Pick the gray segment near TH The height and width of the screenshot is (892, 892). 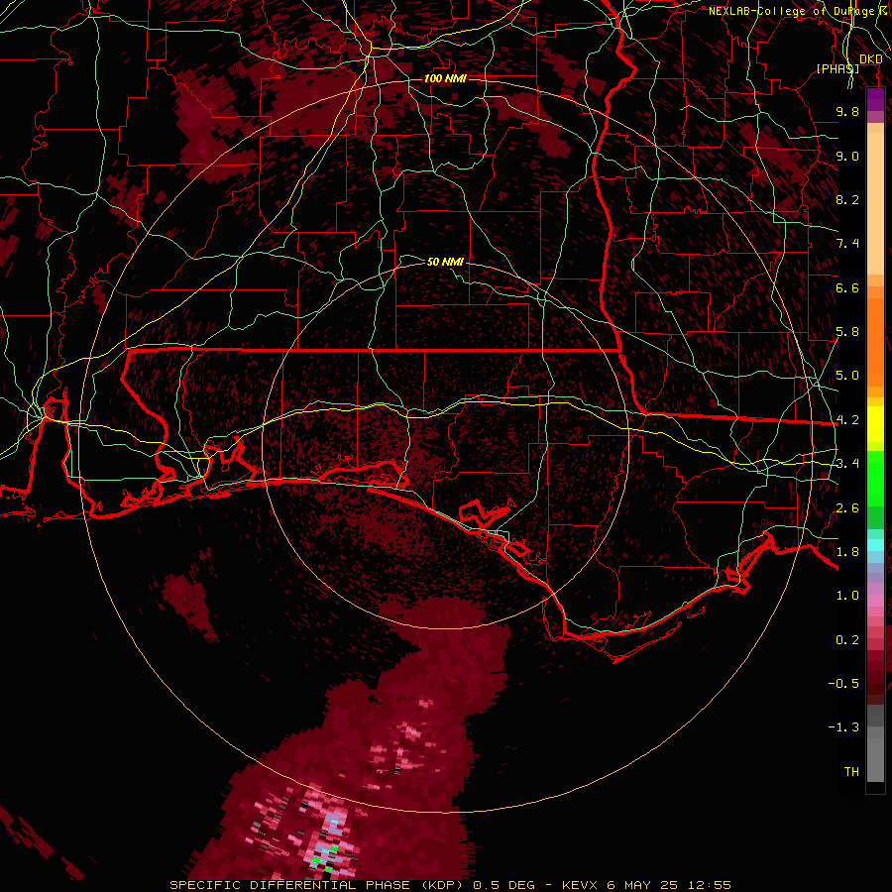click(x=875, y=759)
